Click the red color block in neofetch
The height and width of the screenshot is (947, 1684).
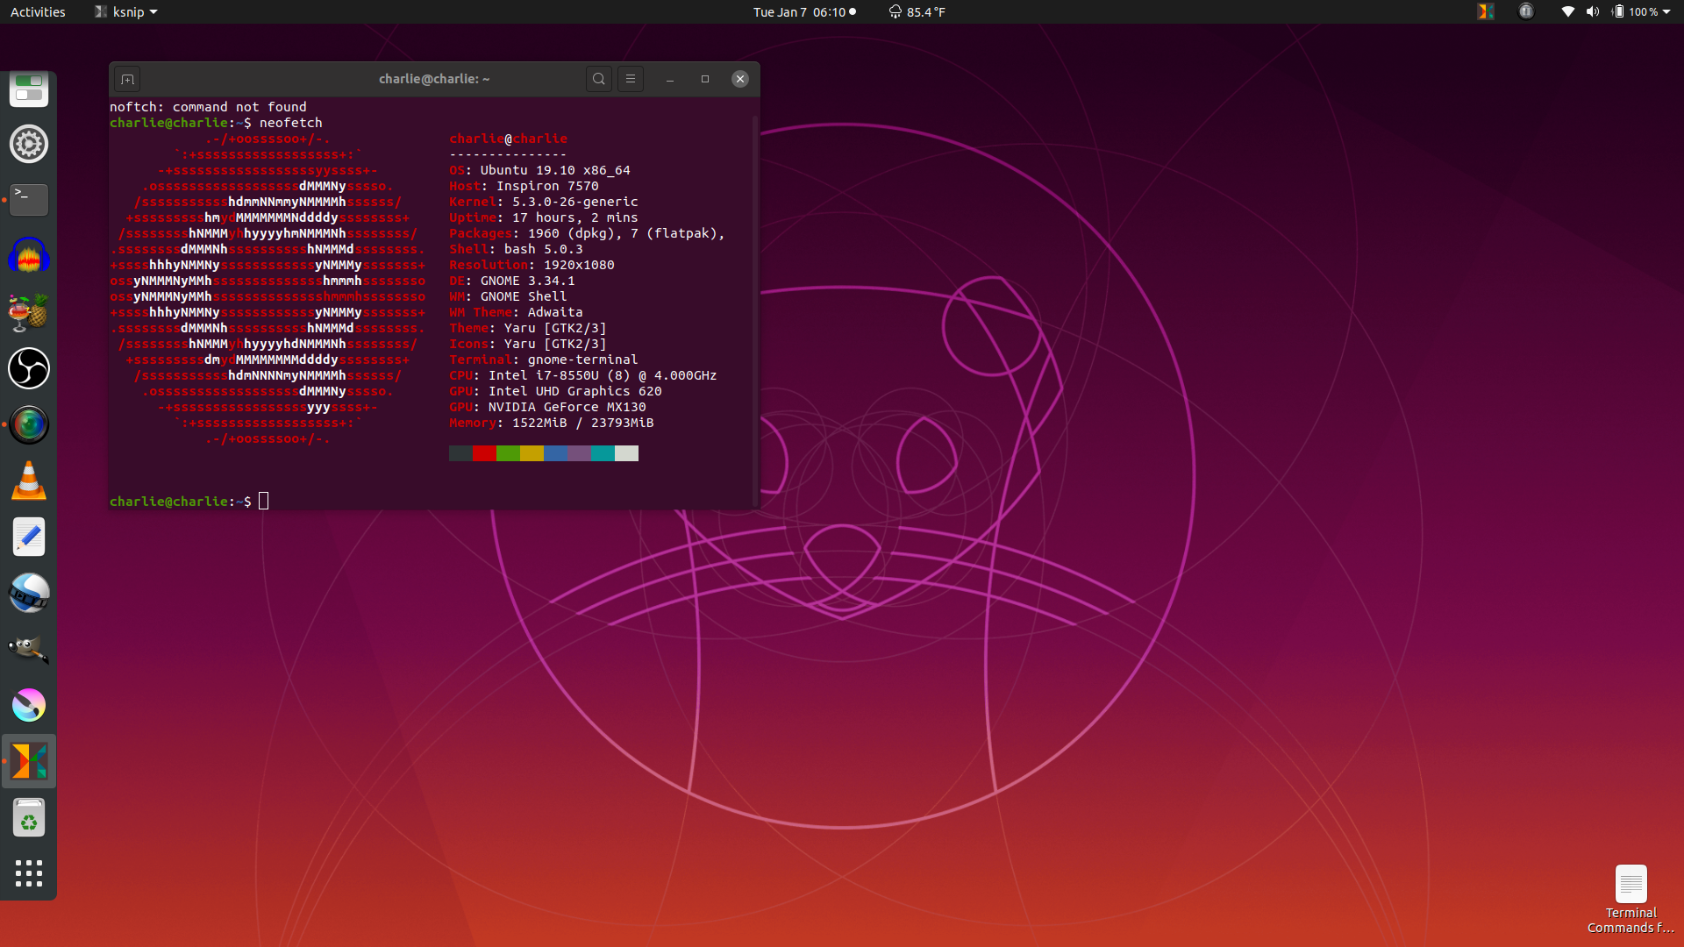click(484, 453)
